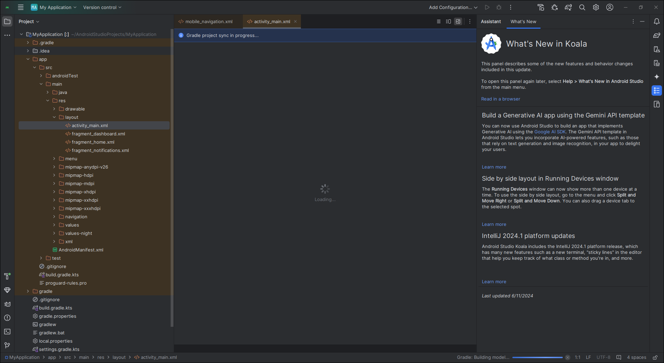Click Learn more under Gemini API template
The width and height of the screenshot is (664, 363).
coord(494,167)
